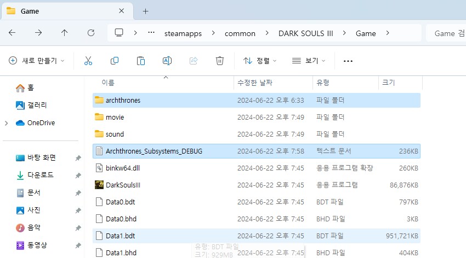The width and height of the screenshot is (466, 258).
Task: Select the Data0.bhd file
Action: pos(257,219)
